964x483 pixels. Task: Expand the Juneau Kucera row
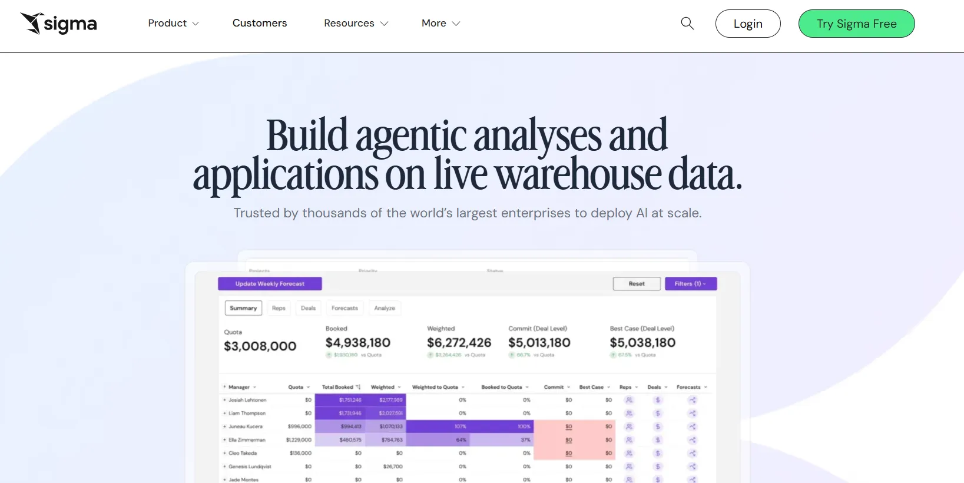pos(225,426)
